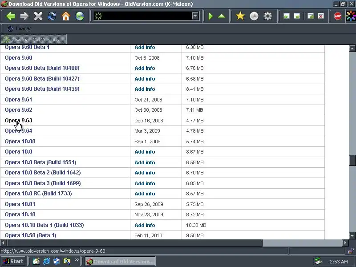Image resolution: width=356 pixels, height=267 pixels.
Task: Click Add info for Opera 10.0 RC row
Action: coord(145,194)
